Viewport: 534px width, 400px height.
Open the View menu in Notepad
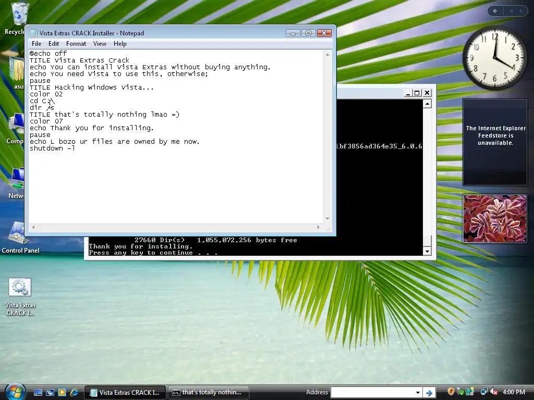pos(100,44)
